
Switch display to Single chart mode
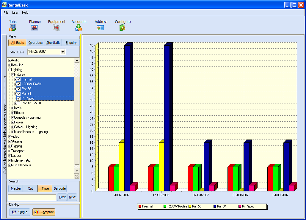pos(20,212)
